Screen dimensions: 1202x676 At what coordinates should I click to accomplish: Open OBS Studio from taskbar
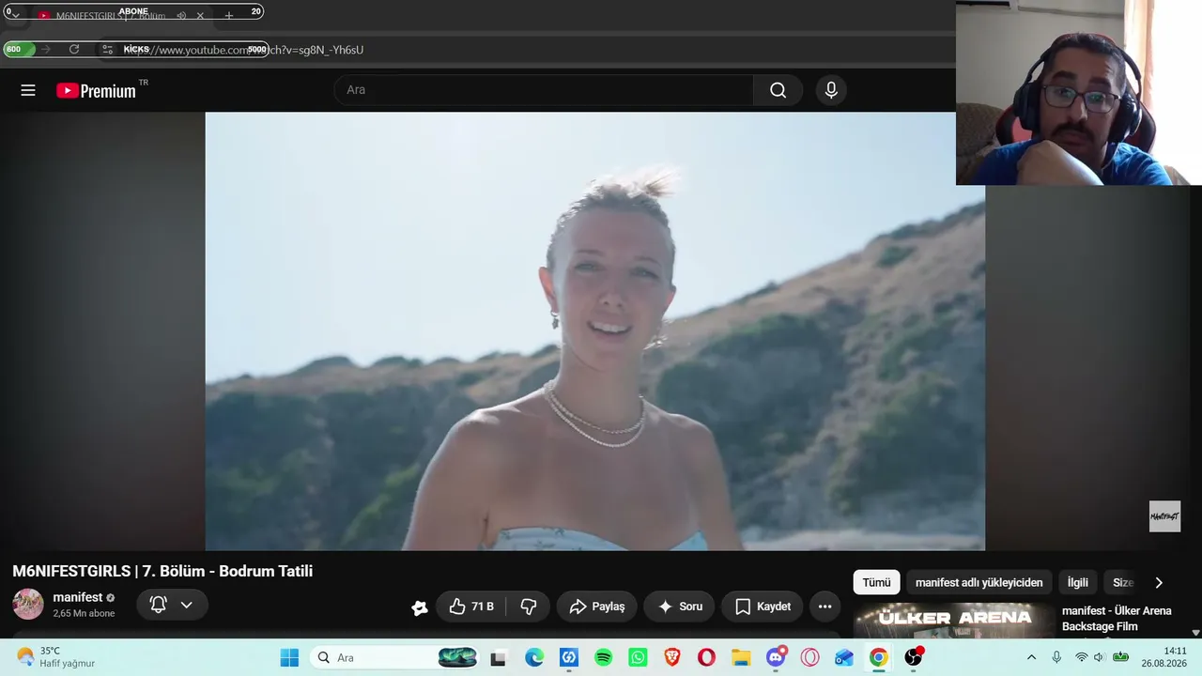pos(913,657)
